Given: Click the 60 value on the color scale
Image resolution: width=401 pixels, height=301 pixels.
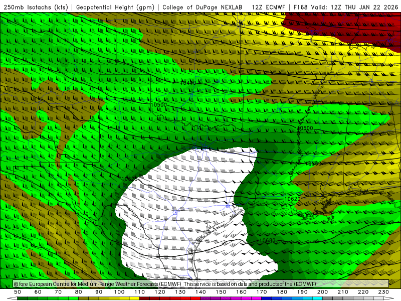Looking at the screenshot, I should (38, 292).
